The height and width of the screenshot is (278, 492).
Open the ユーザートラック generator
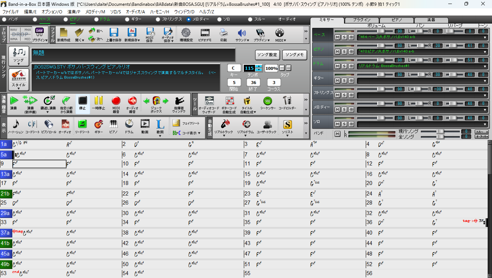267,126
